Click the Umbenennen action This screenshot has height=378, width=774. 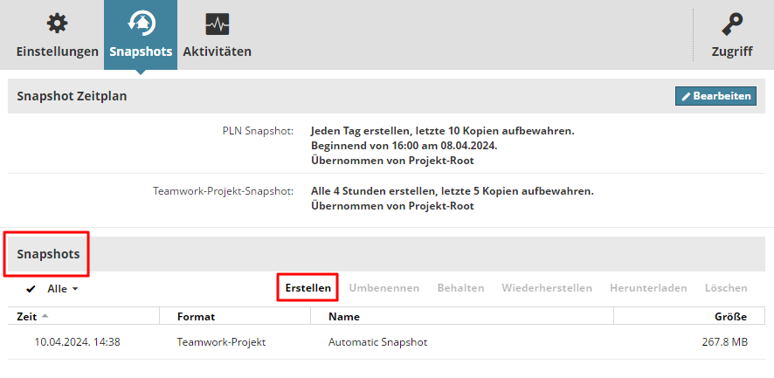pos(384,288)
